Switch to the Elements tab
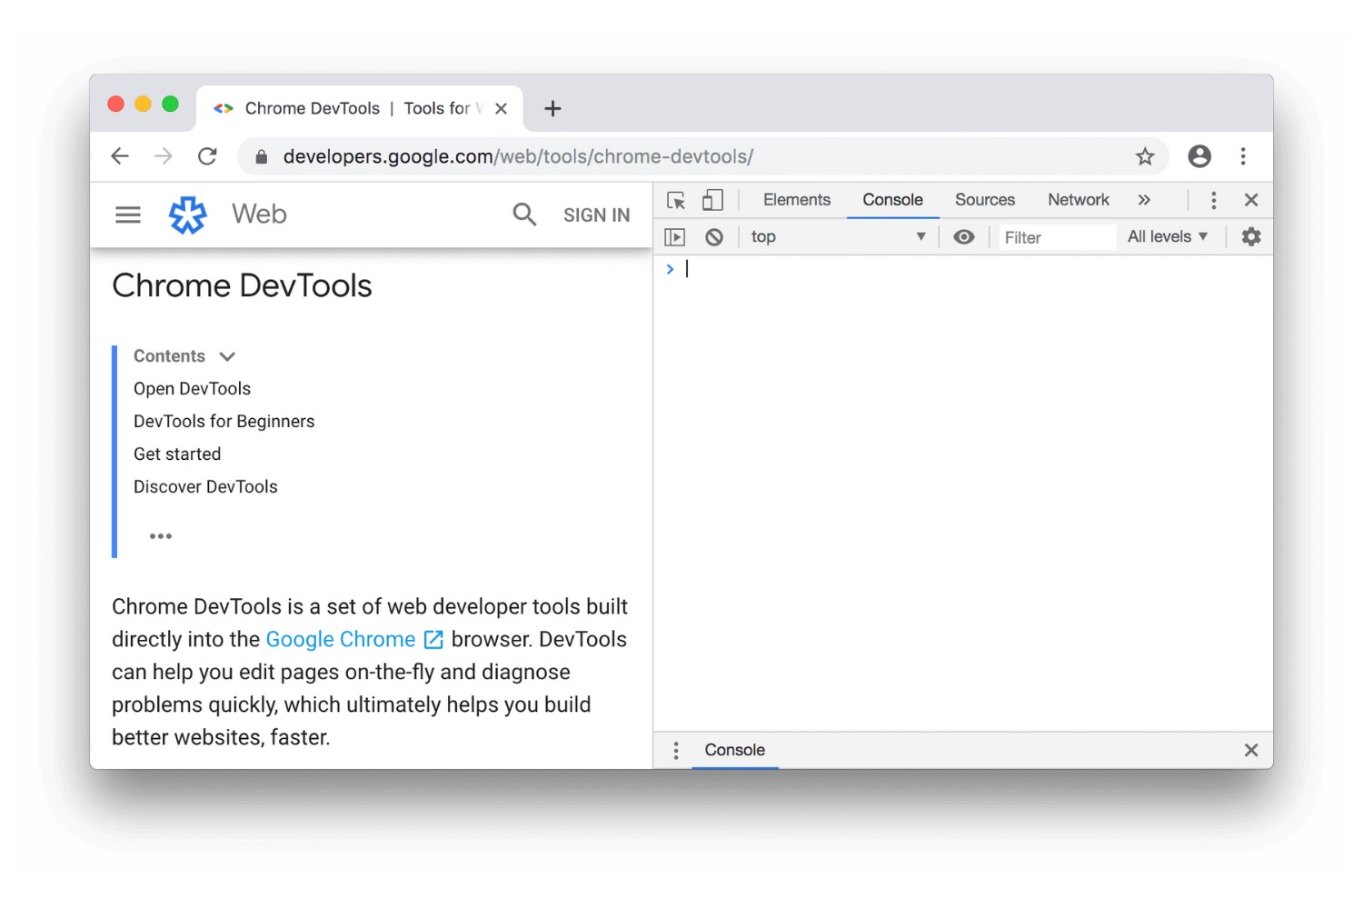1363x909 pixels. [796, 200]
